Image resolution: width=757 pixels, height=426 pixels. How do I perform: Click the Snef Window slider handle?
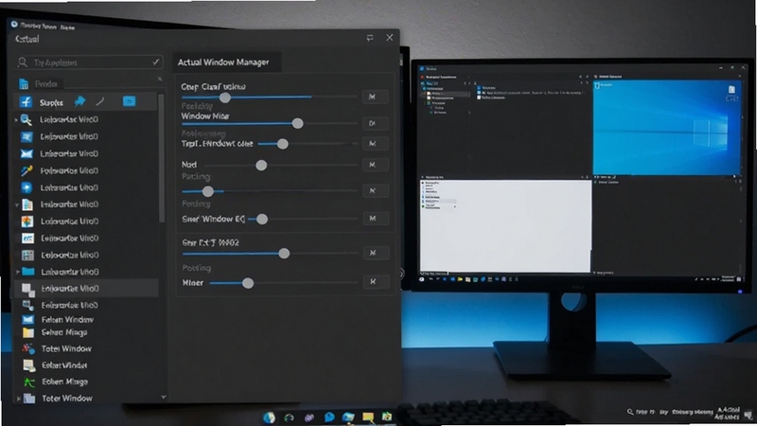click(262, 220)
